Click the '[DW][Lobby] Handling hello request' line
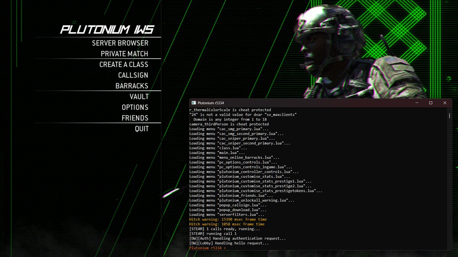458x257 pixels. tap(229, 243)
